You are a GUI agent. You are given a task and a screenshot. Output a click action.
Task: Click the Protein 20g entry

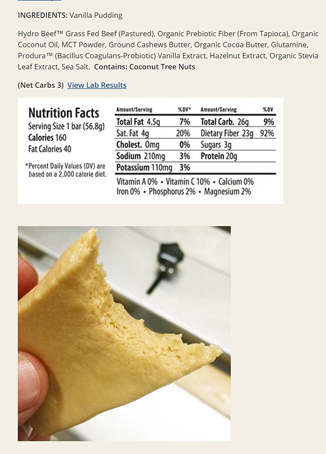(x=219, y=156)
